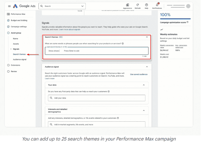This screenshot has height=143, width=203.
Task: Click the Signals section heading
Action: click(45, 23)
